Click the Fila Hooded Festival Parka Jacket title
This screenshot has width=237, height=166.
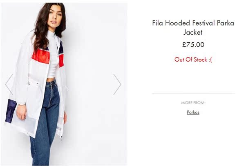tap(193, 28)
